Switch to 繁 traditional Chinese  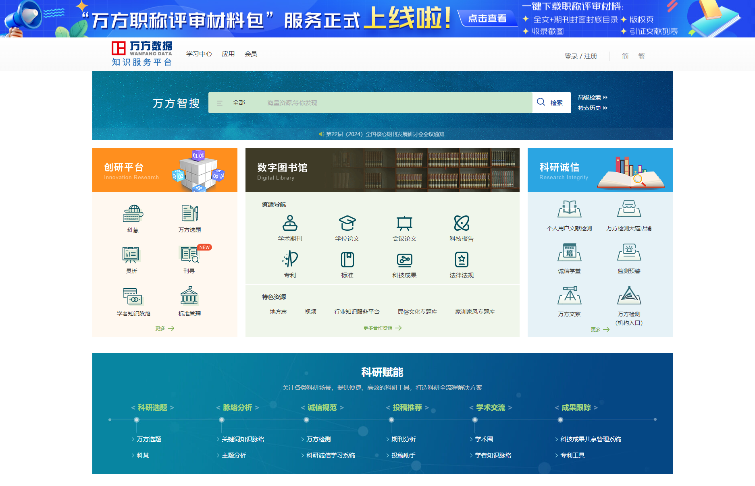tap(642, 56)
